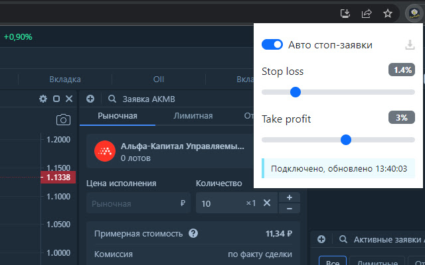Viewport: 425px width, 265px height.
Task: Open the extension icon in browser toolbar
Action: click(x=412, y=13)
